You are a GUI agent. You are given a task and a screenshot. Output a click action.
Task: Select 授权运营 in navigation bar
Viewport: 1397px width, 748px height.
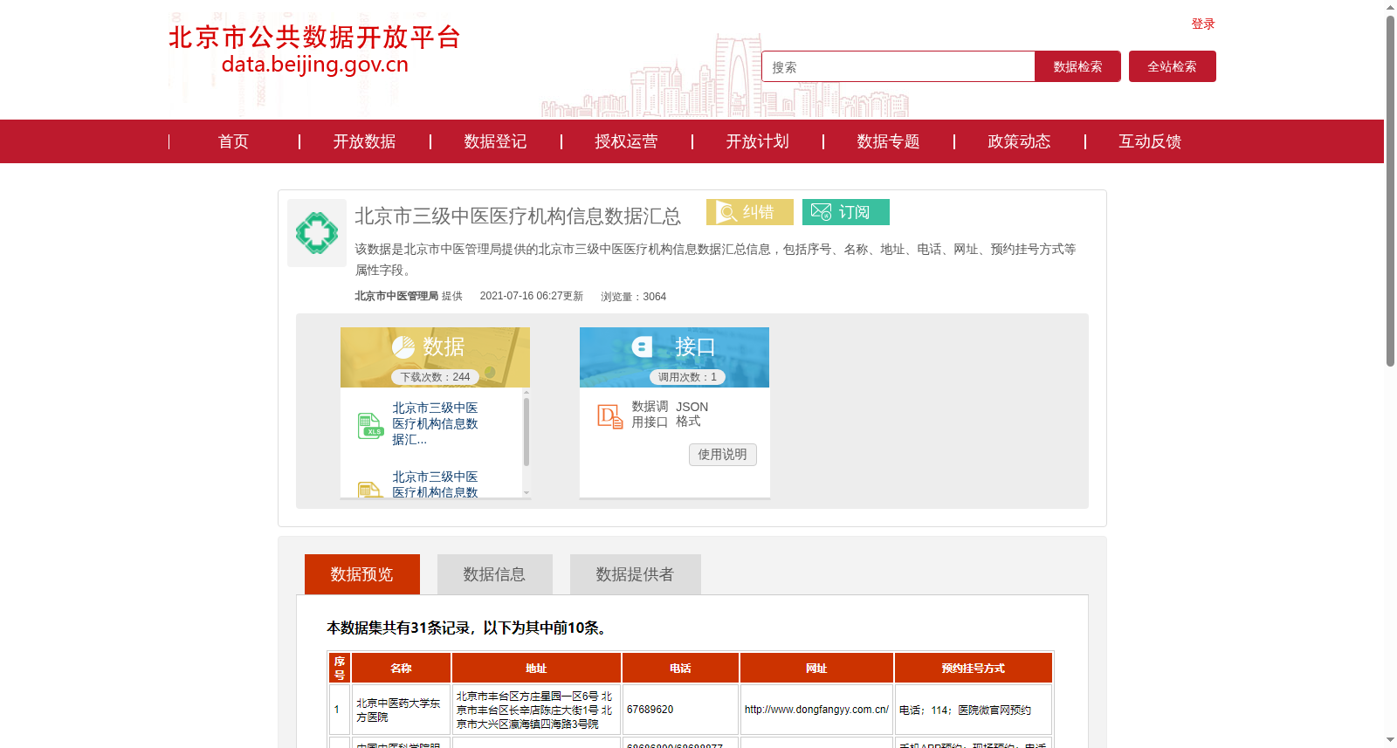coord(626,141)
